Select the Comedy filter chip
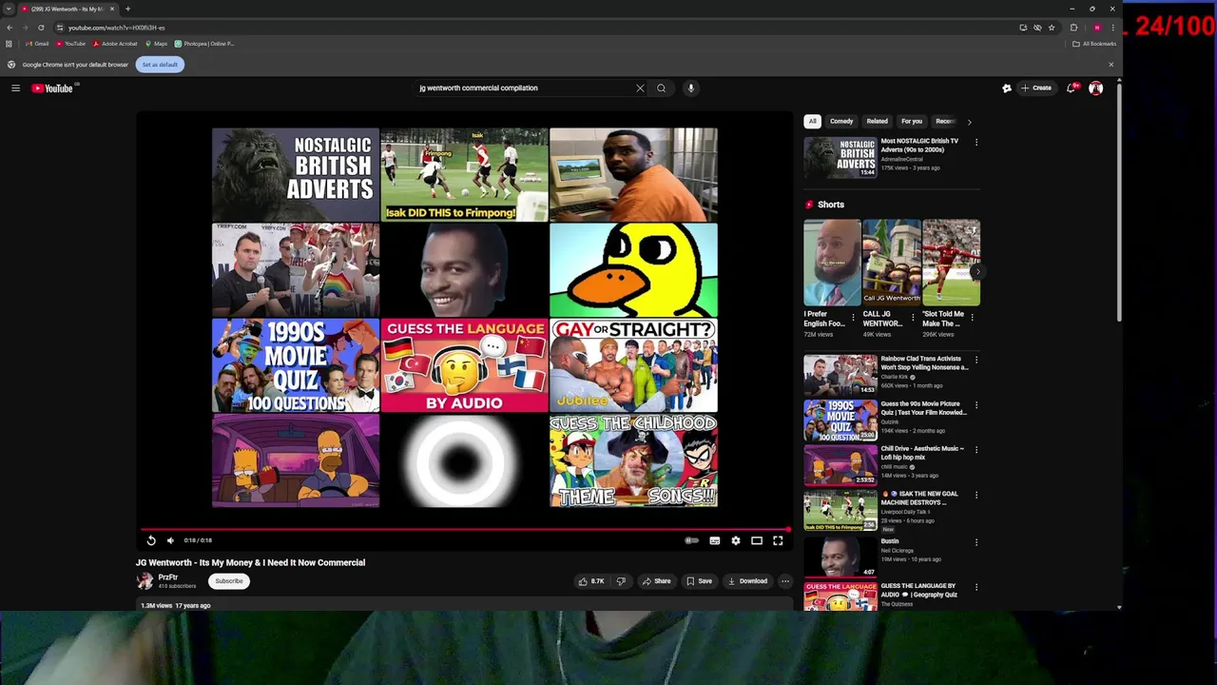This screenshot has height=685, width=1217. (841, 122)
